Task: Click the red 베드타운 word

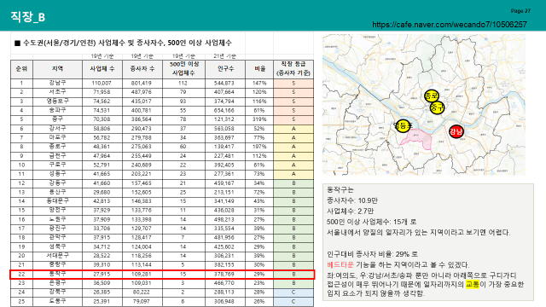Action: (340, 265)
